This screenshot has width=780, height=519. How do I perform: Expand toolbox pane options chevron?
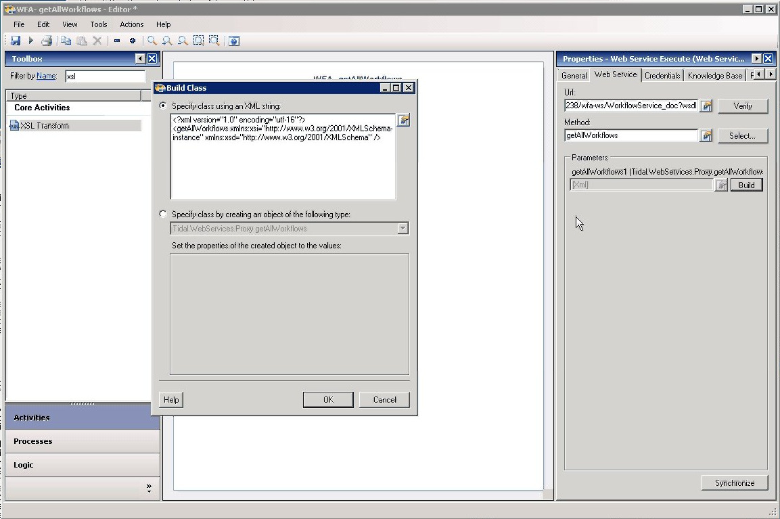coord(149,488)
